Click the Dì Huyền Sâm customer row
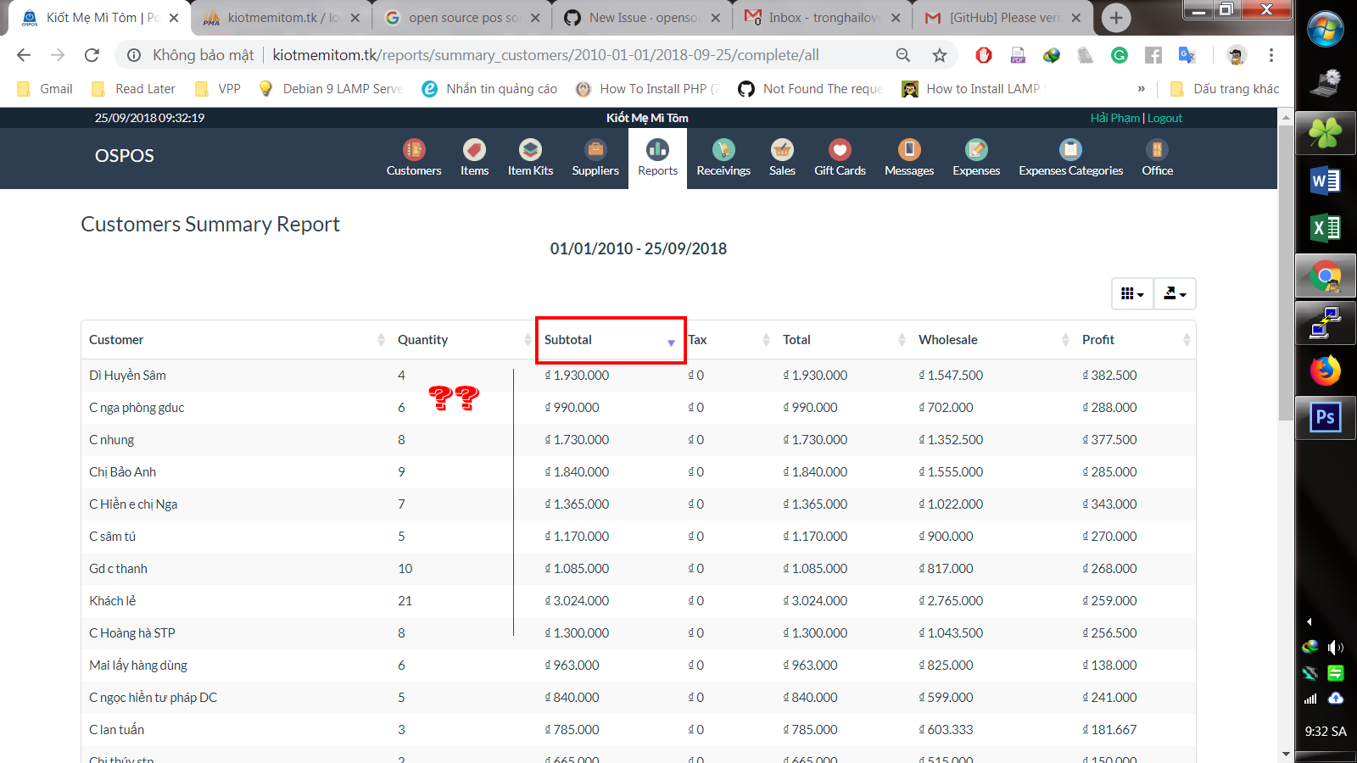 (638, 375)
